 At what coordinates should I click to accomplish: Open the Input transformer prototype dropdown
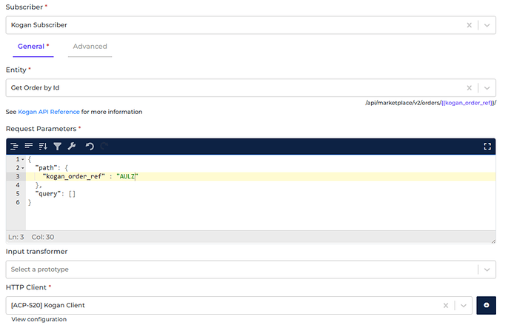click(487, 270)
